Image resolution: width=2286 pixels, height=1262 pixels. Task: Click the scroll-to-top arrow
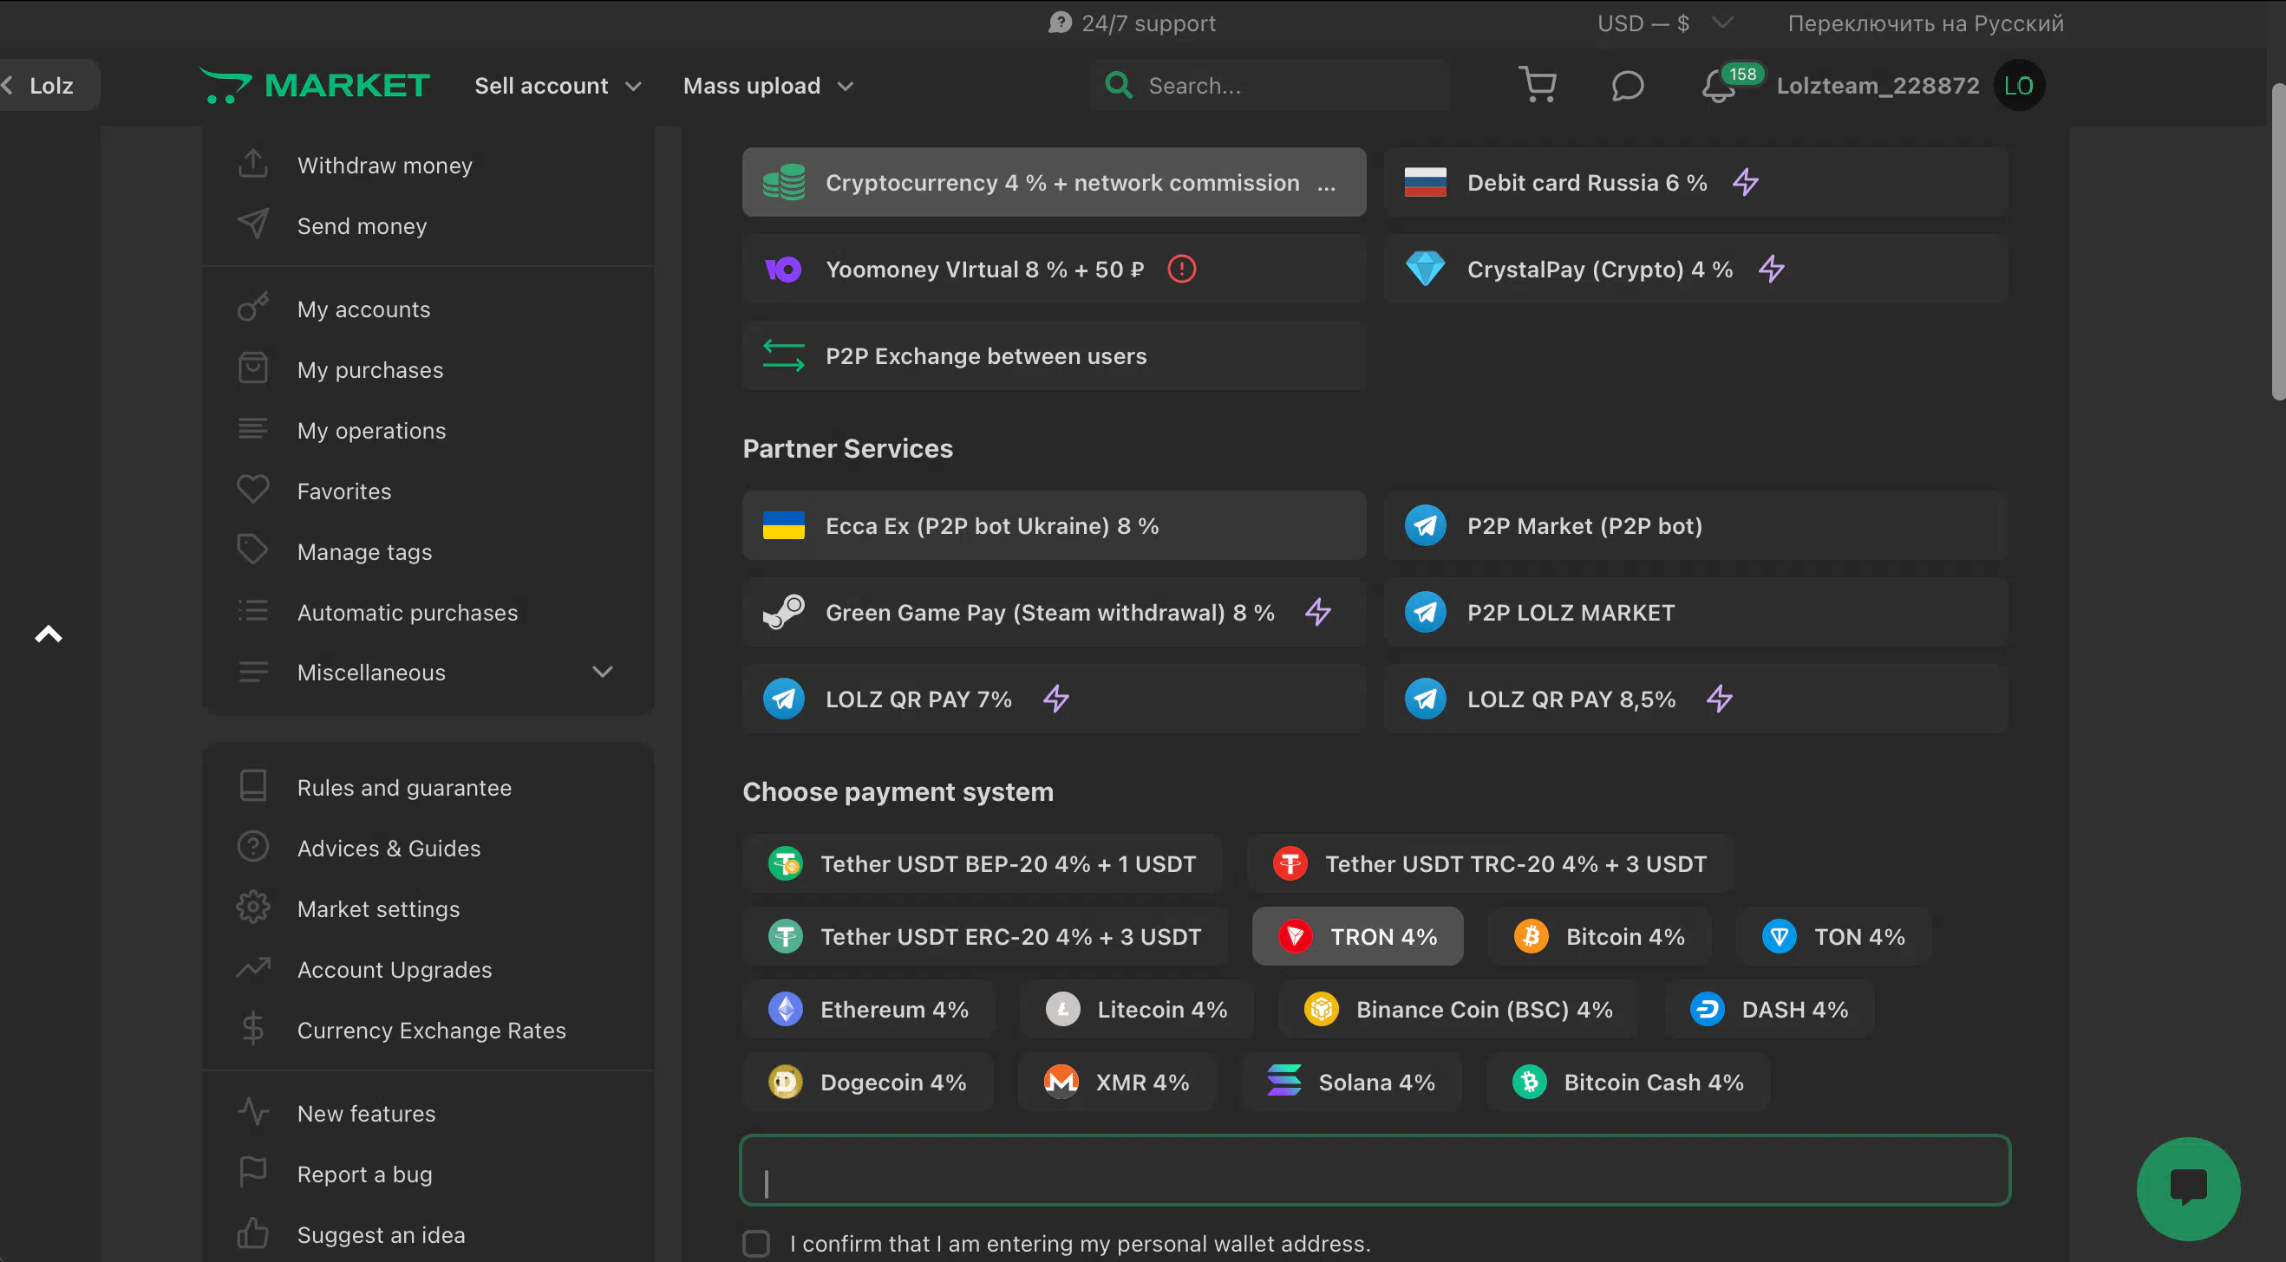[x=48, y=634]
